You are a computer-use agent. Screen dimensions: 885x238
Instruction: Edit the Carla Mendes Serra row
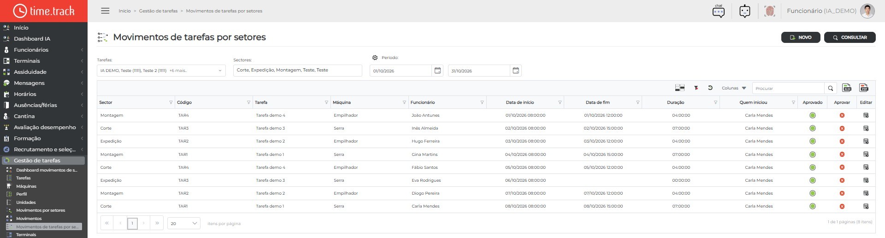point(866,206)
